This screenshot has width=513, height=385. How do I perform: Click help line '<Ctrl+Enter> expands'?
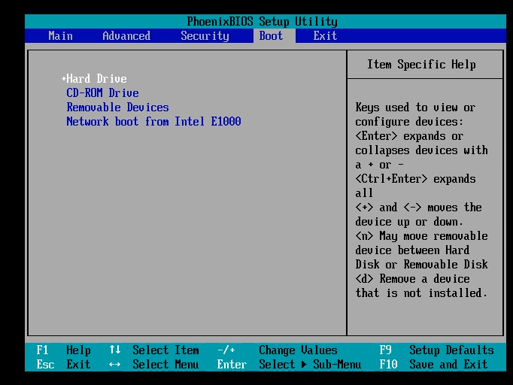[415, 179]
